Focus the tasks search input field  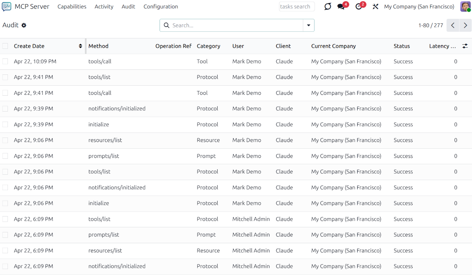(297, 7)
